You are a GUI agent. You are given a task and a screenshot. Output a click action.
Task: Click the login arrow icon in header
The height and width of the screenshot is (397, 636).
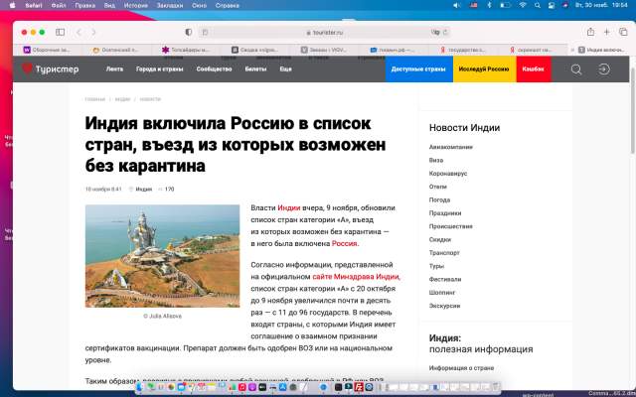(x=603, y=69)
